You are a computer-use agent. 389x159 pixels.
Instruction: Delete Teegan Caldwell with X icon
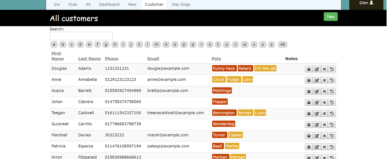tap(325, 114)
